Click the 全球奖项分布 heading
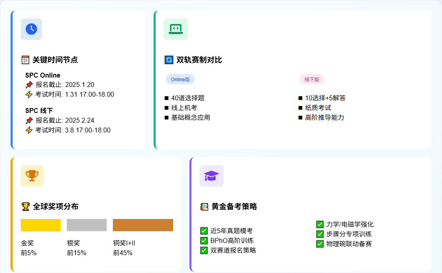The height and width of the screenshot is (273, 442). [55, 207]
